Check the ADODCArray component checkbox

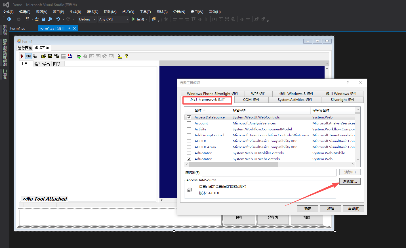point(189,147)
